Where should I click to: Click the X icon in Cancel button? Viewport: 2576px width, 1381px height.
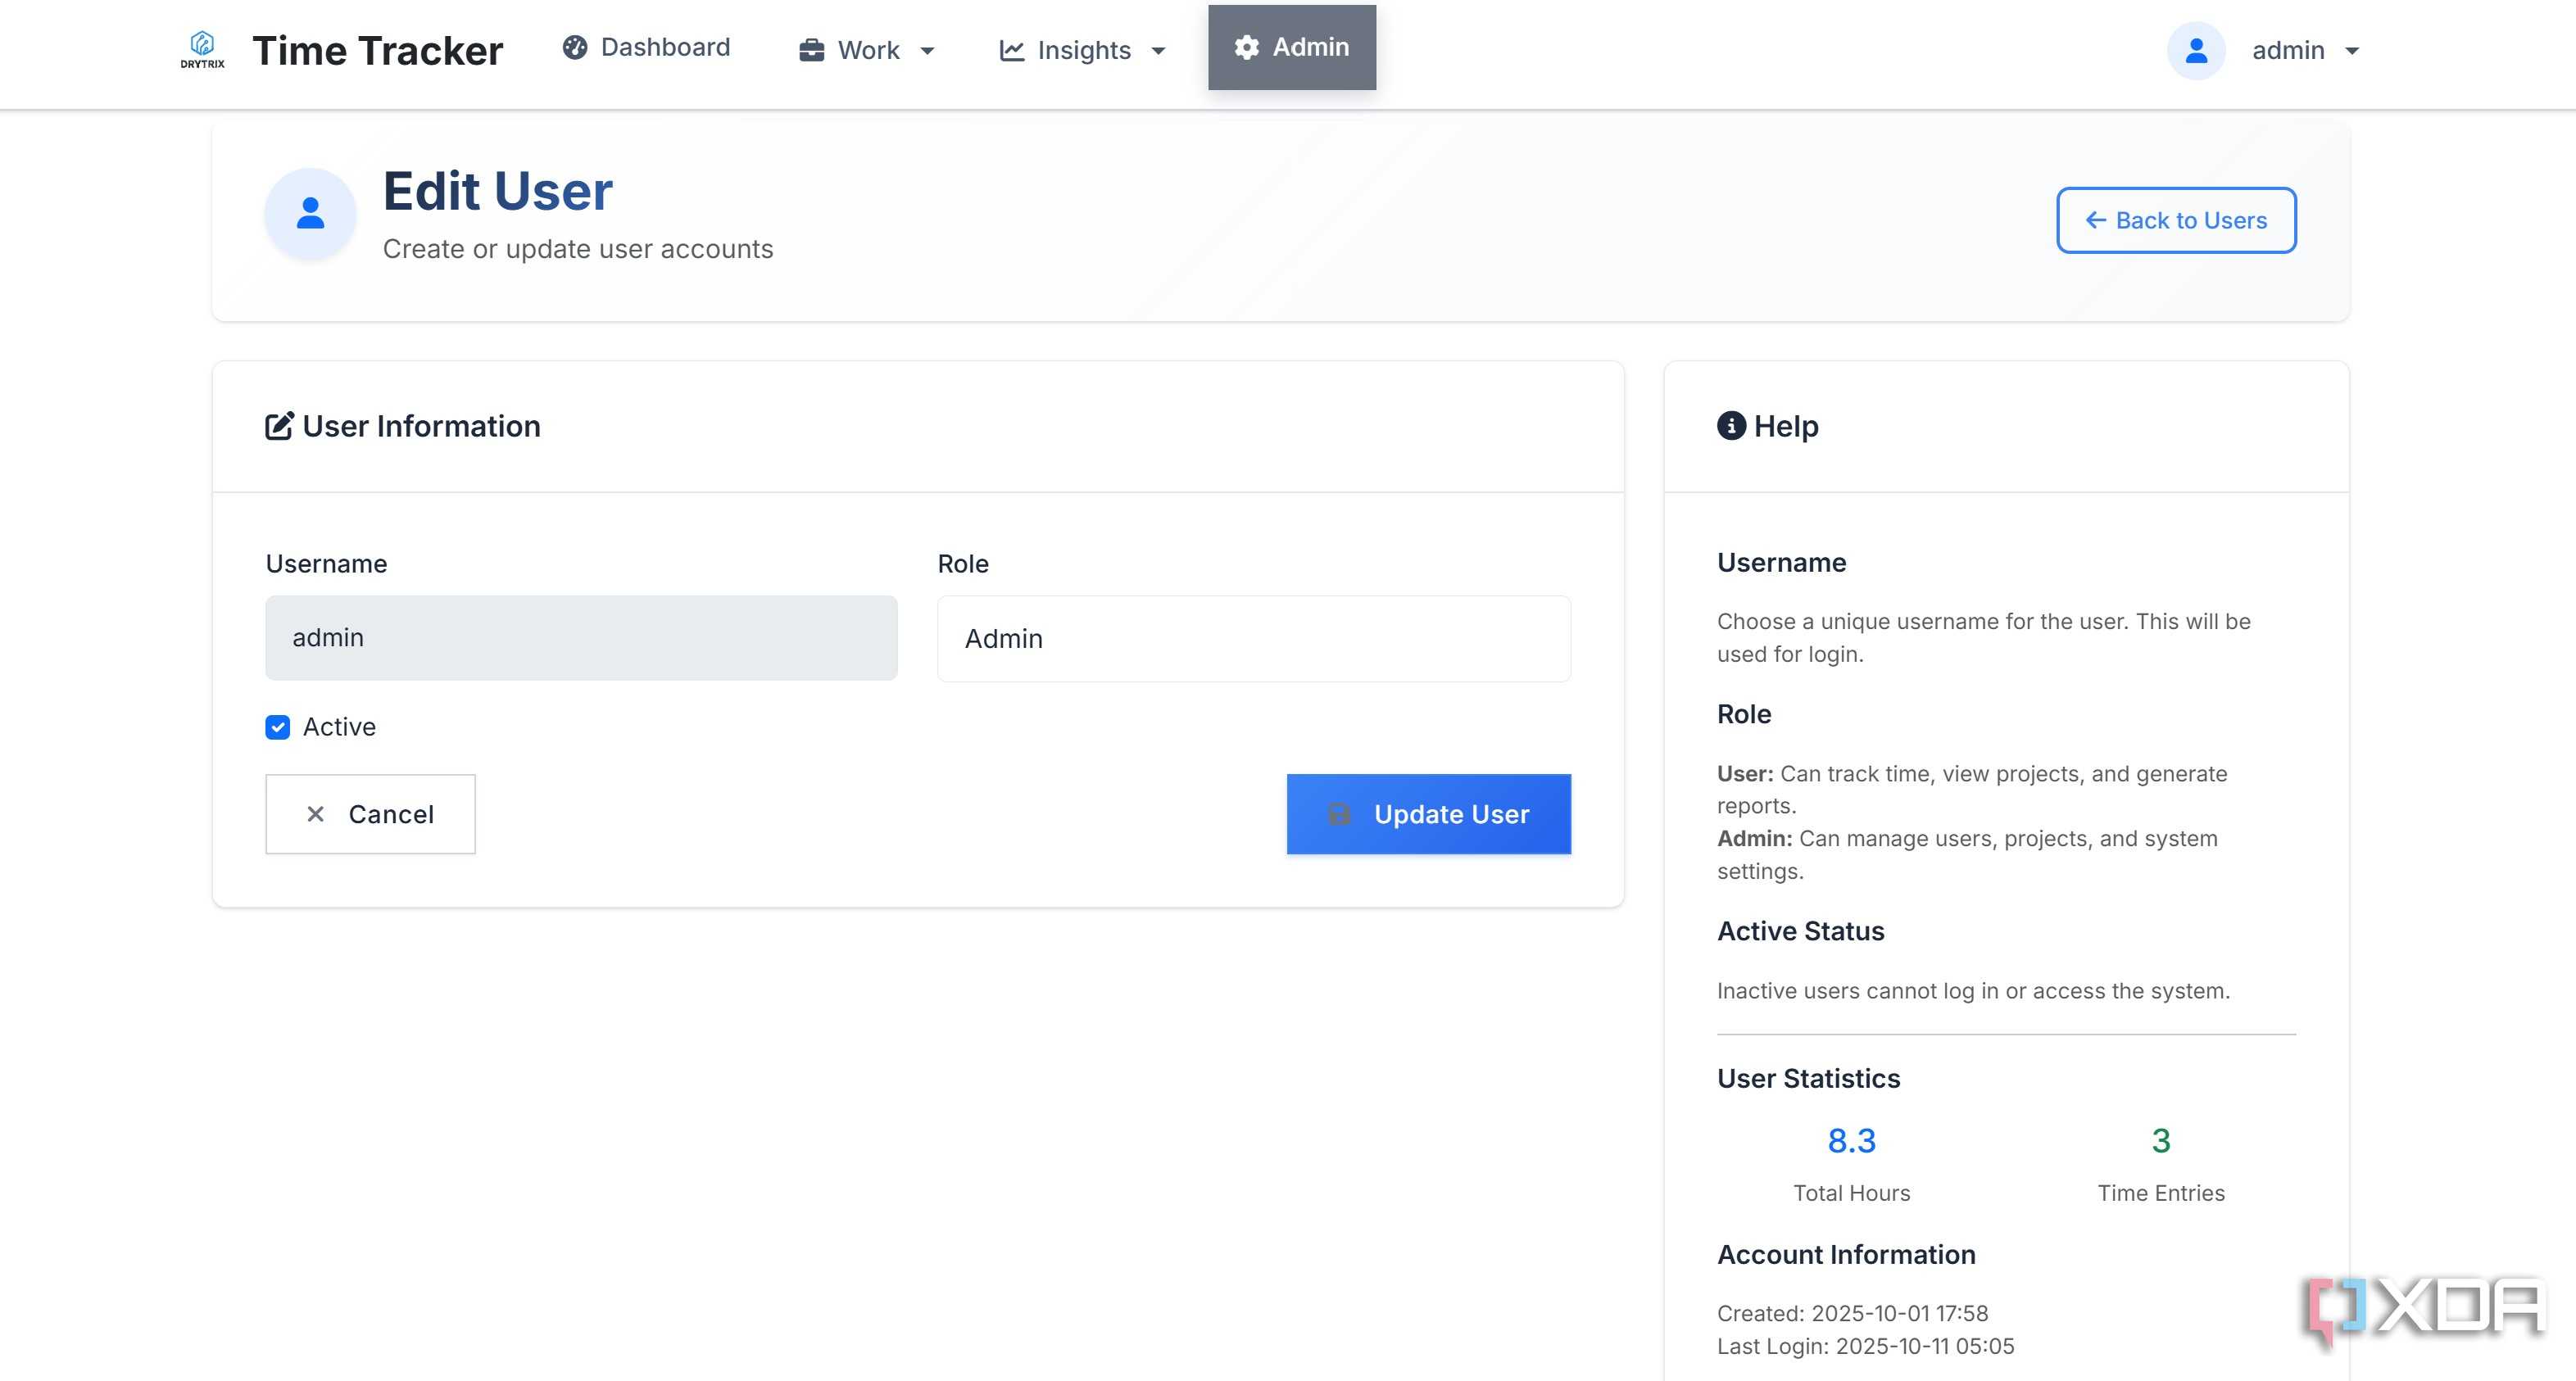pos(315,814)
